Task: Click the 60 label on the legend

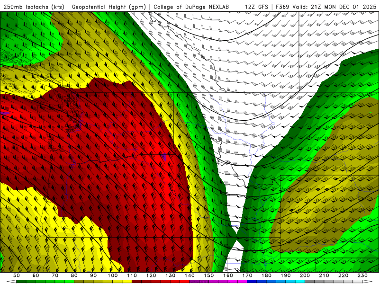Action: tap(36, 275)
